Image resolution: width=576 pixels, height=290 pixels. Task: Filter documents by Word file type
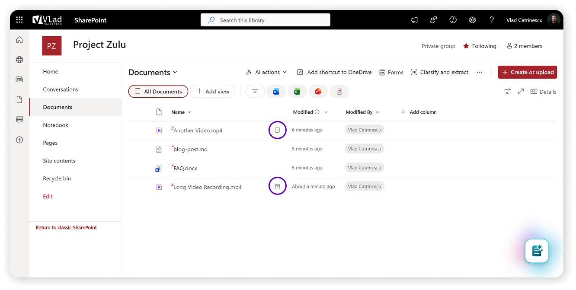pos(276,92)
